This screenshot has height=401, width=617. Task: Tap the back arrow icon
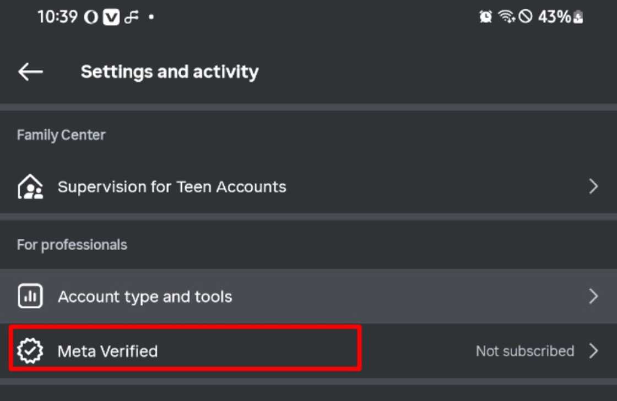tap(30, 72)
